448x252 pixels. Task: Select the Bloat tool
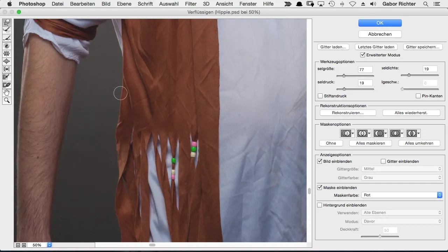7,61
